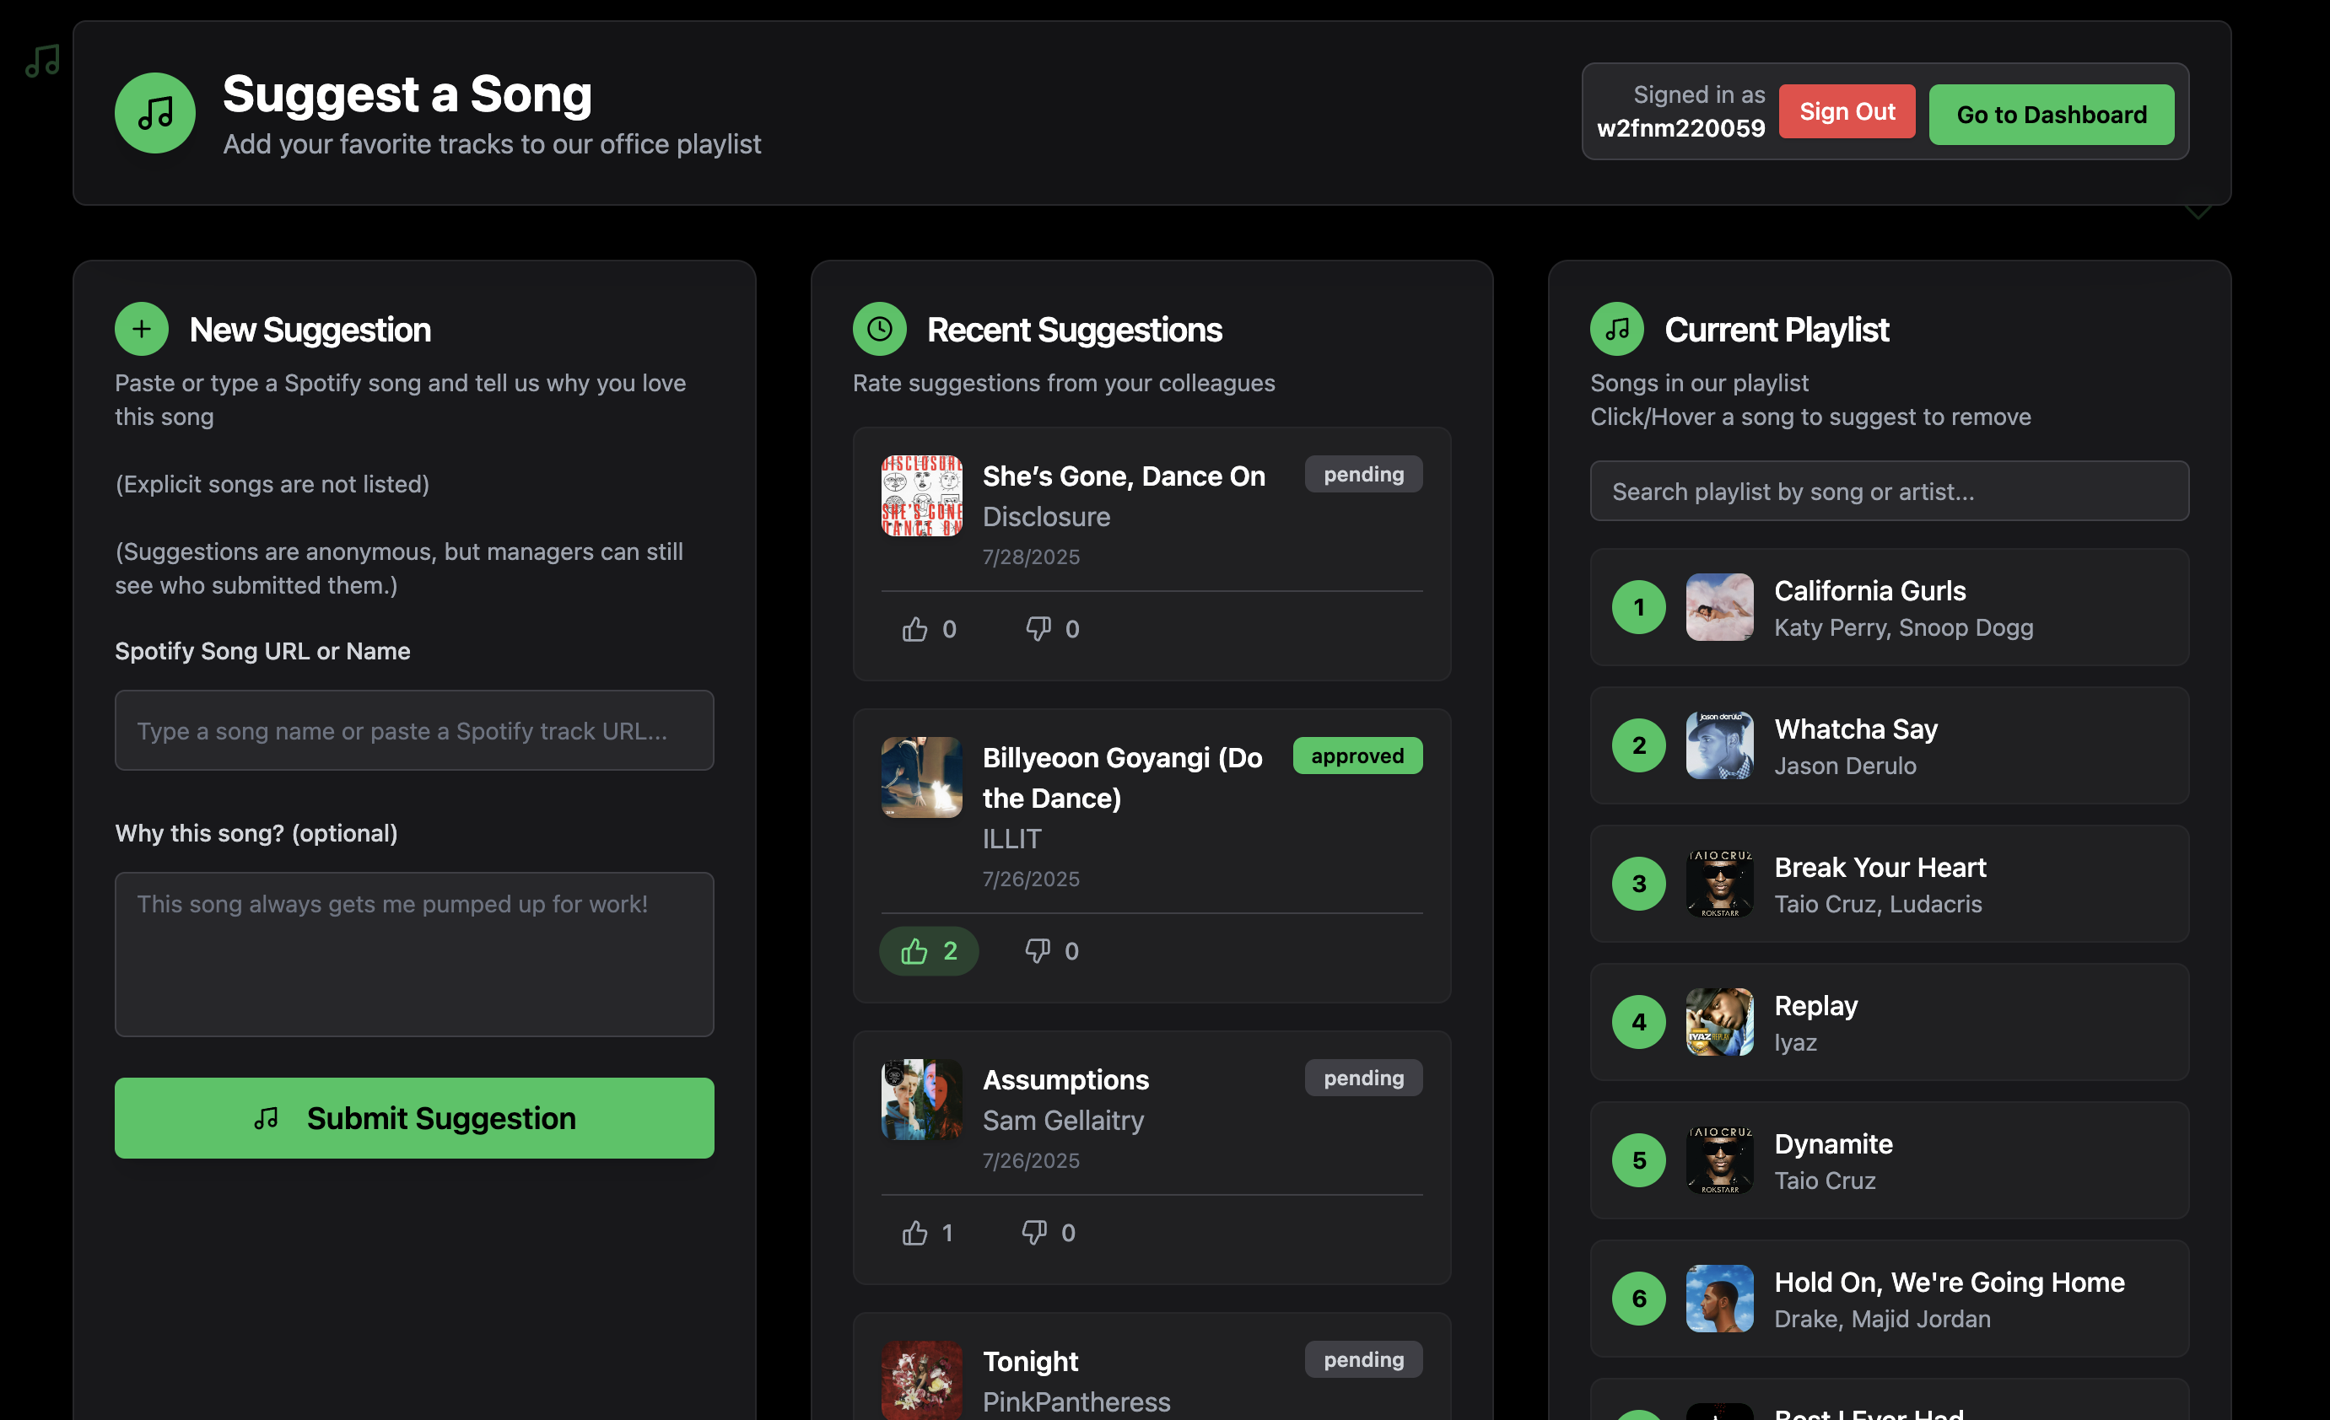
Task: Click the Why this song textarea
Action: click(x=414, y=953)
